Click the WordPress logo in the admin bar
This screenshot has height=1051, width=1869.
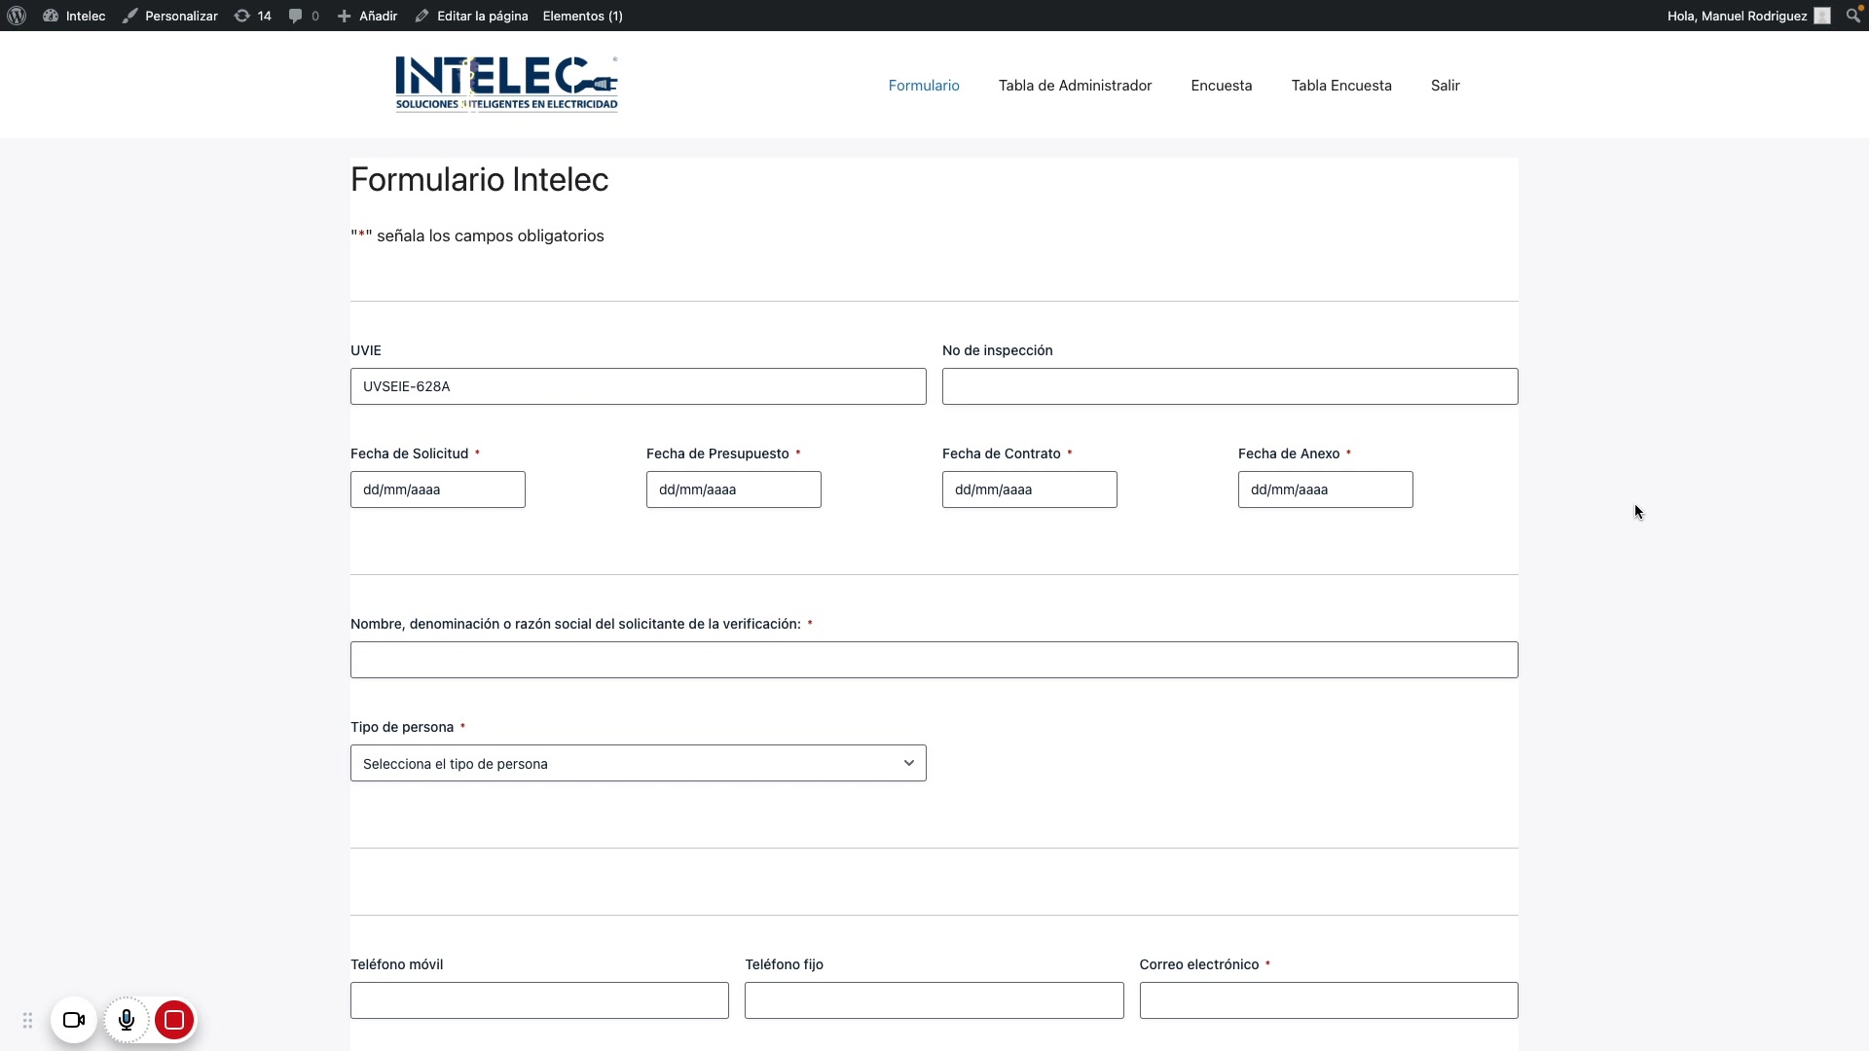pos(17,16)
